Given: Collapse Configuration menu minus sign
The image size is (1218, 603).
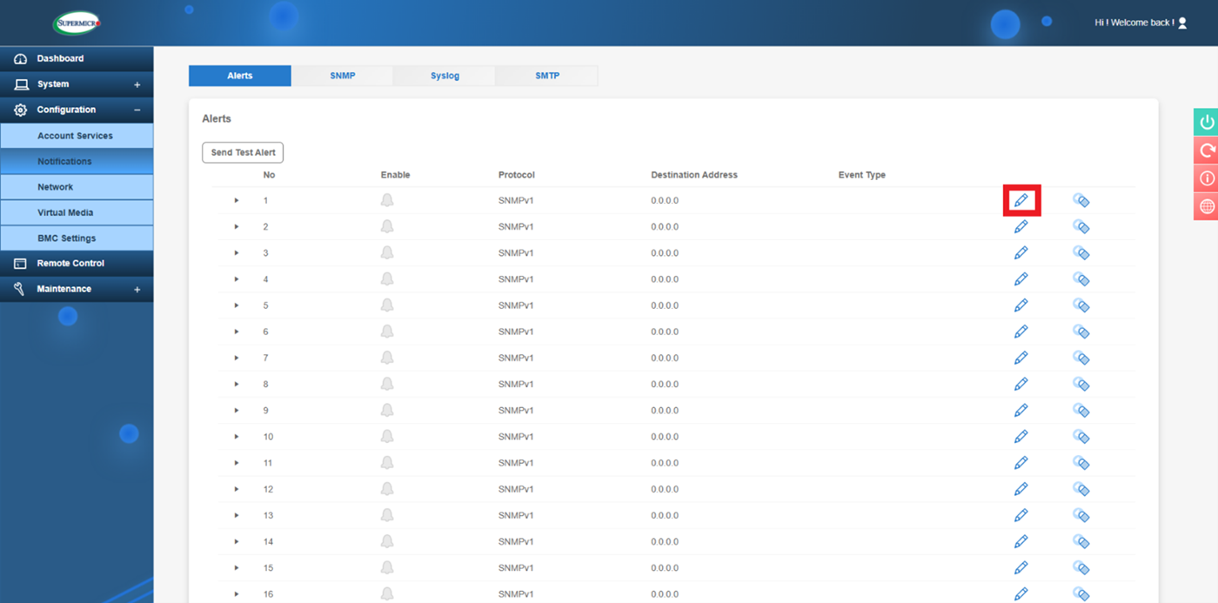Looking at the screenshot, I should tap(137, 111).
